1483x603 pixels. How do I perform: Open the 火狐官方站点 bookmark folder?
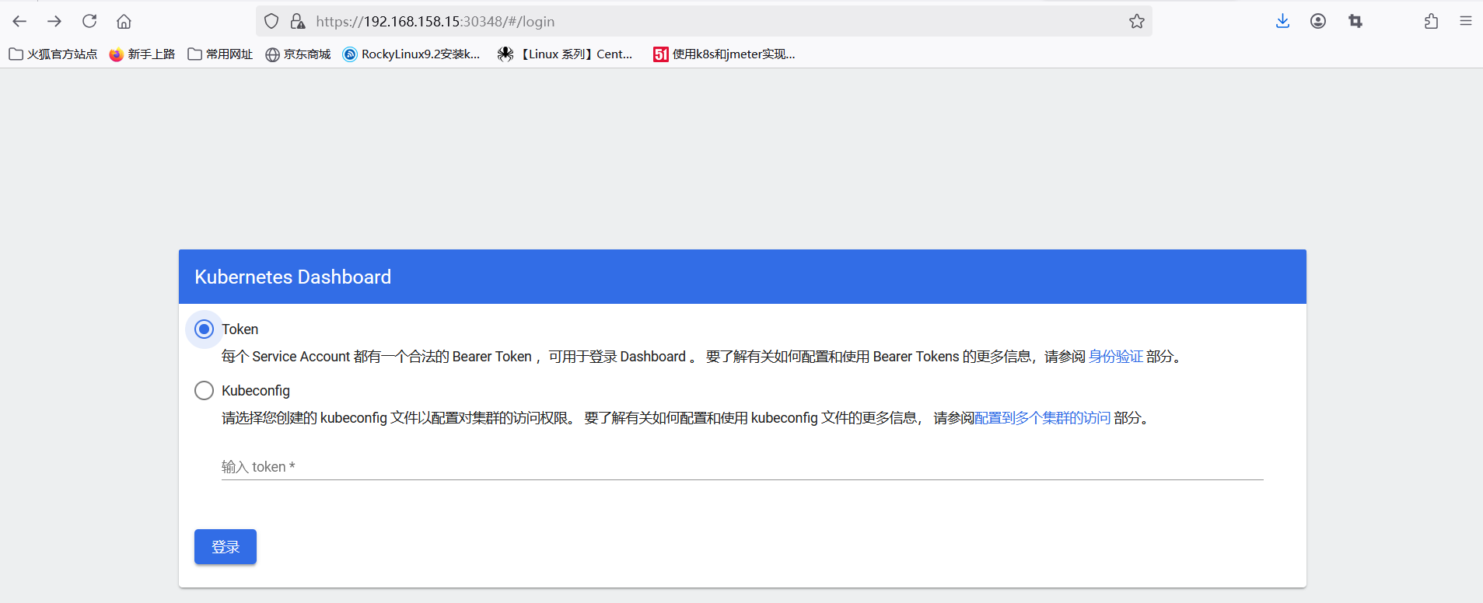coord(53,54)
